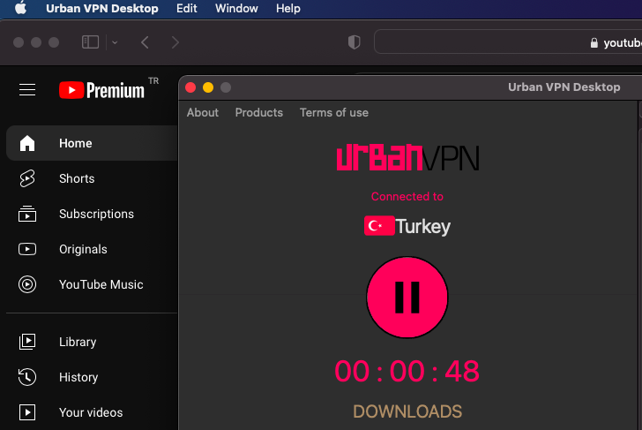Image resolution: width=642 pixels, height=430 pixels.
Task: Open the Products menu in Urban VPN
Action: [258, 112]
